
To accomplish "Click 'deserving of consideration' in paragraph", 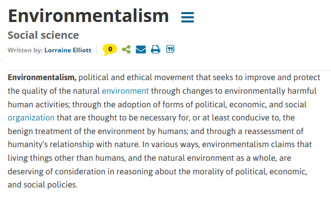I will pyautogui.click(x=57, y=171).
